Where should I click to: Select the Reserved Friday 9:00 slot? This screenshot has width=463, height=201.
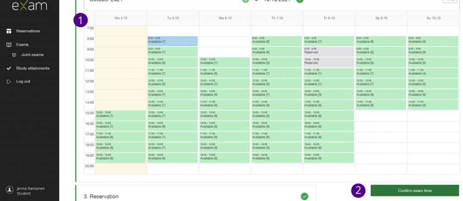[329, 51]
